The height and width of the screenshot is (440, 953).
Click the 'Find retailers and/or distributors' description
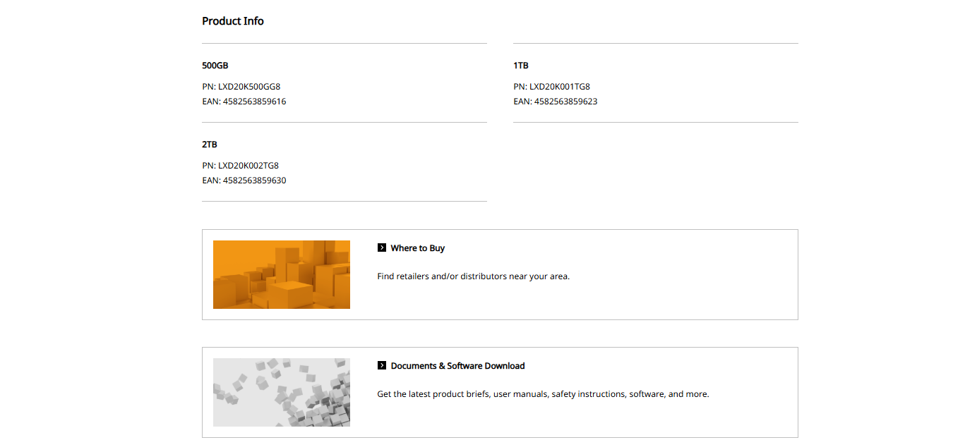point(473,276)
